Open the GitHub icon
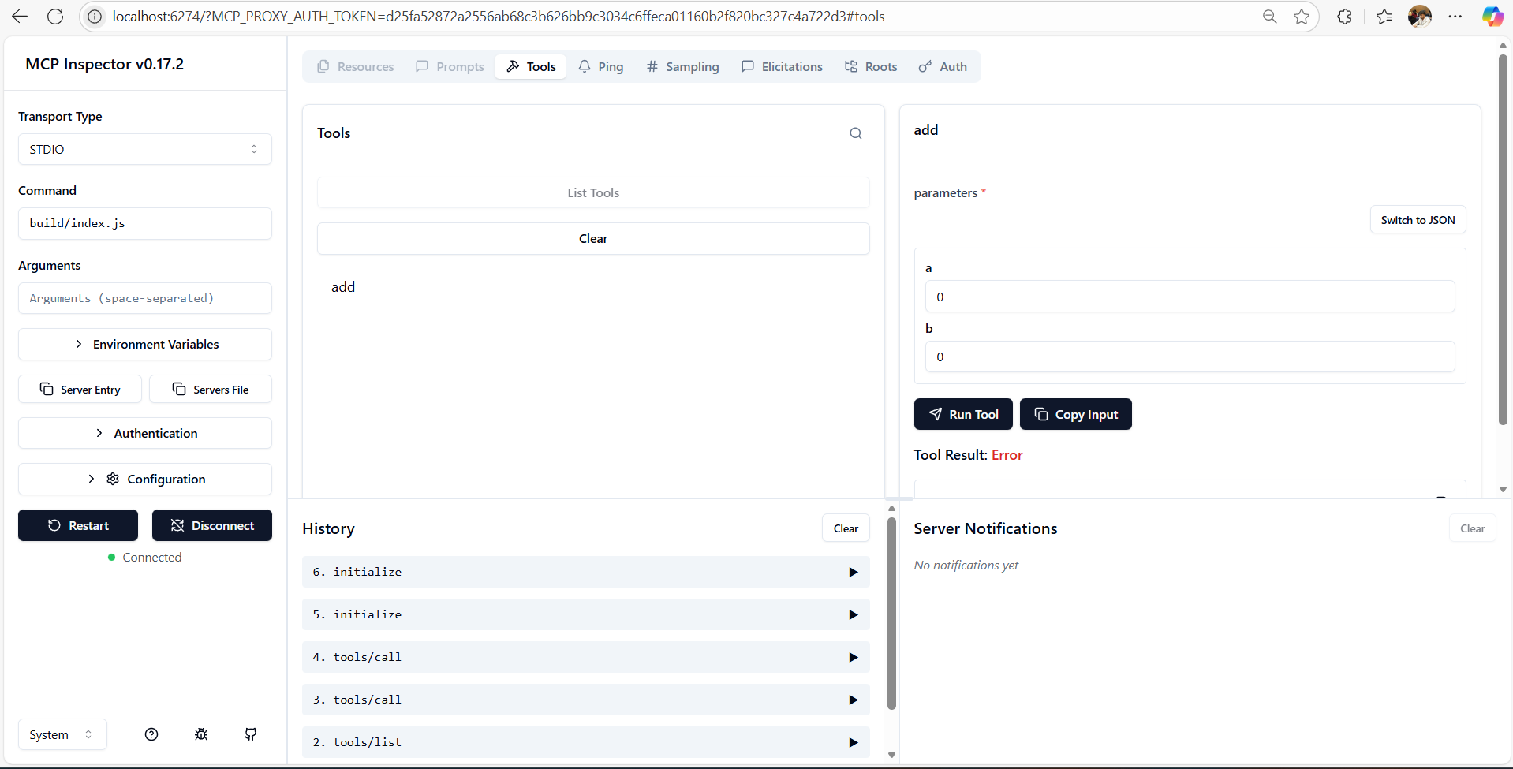1513x769 pixels. (250, 734)
